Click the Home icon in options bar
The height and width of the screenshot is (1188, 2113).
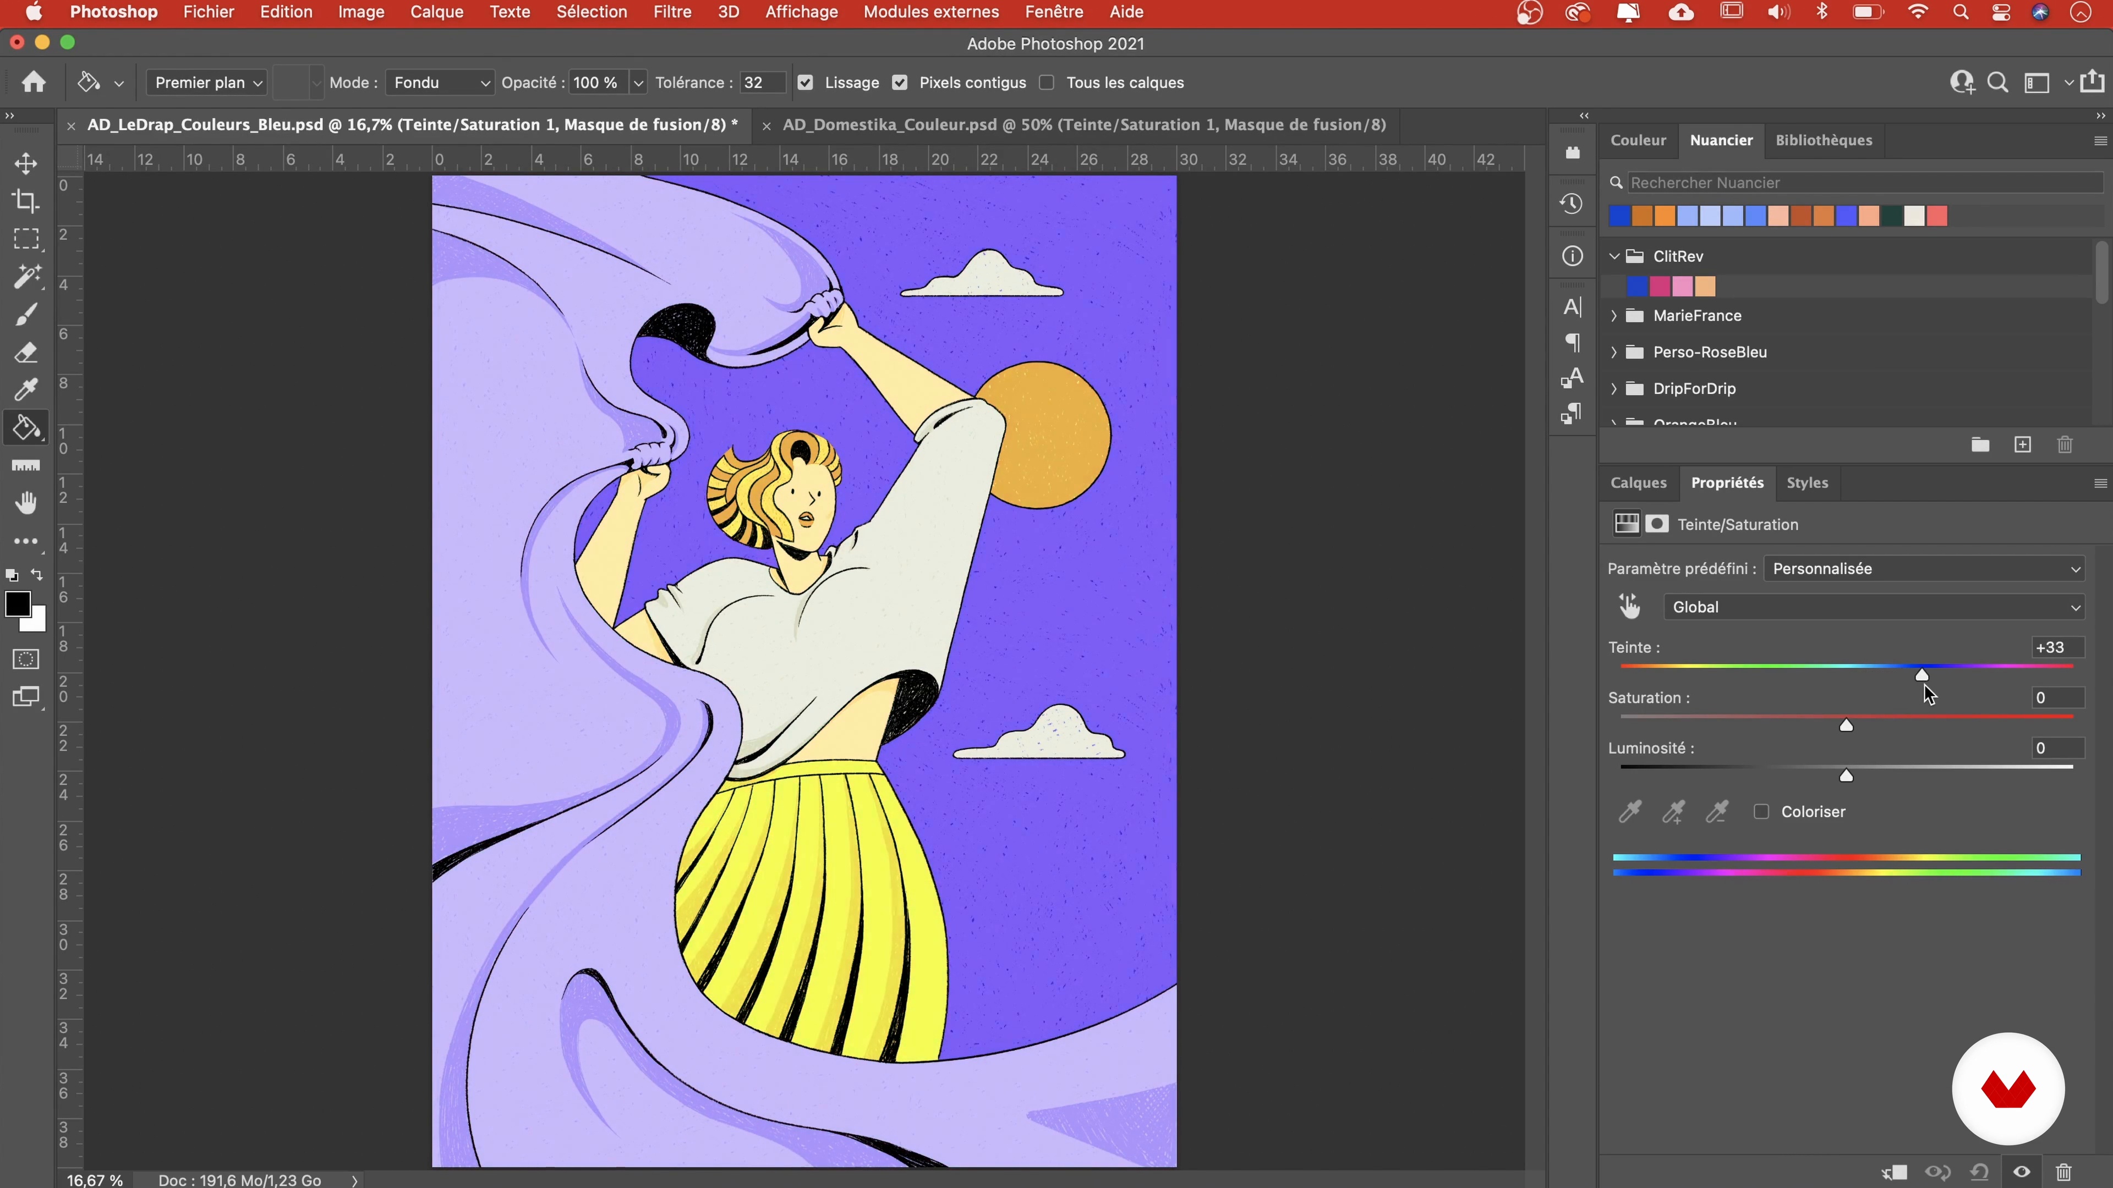[34, 82]
